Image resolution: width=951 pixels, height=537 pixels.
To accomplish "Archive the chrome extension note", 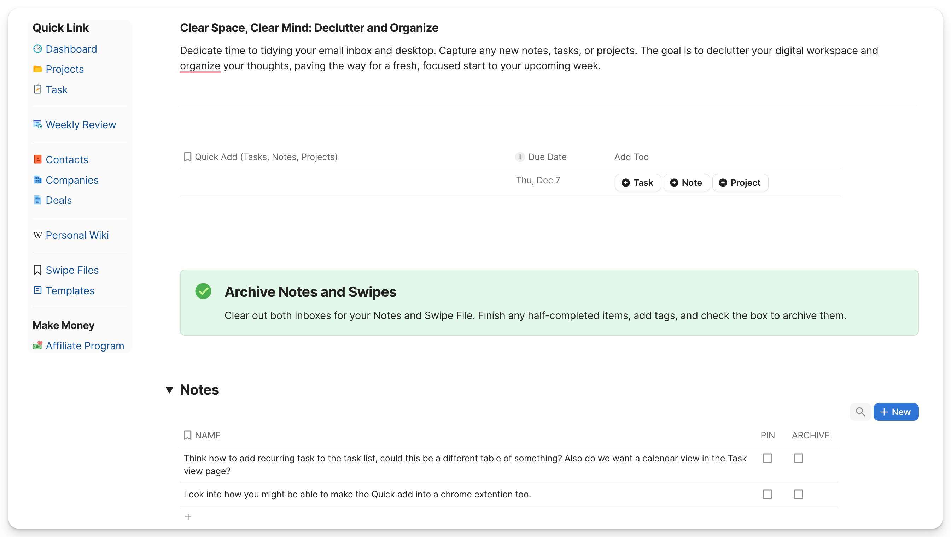I will (798, 494).
